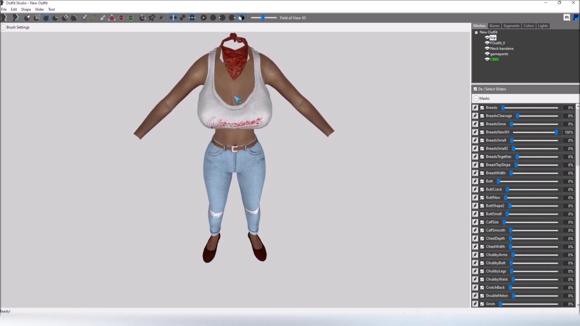Toggle Edit Connected Only
This screenshot has height=326, width=580.
pos(183,18)
